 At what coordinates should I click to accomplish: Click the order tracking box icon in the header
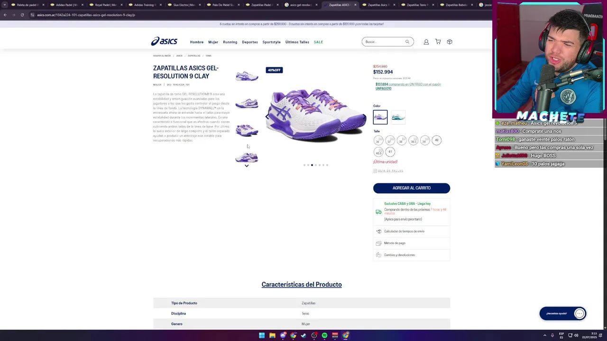tap(450, 42)
